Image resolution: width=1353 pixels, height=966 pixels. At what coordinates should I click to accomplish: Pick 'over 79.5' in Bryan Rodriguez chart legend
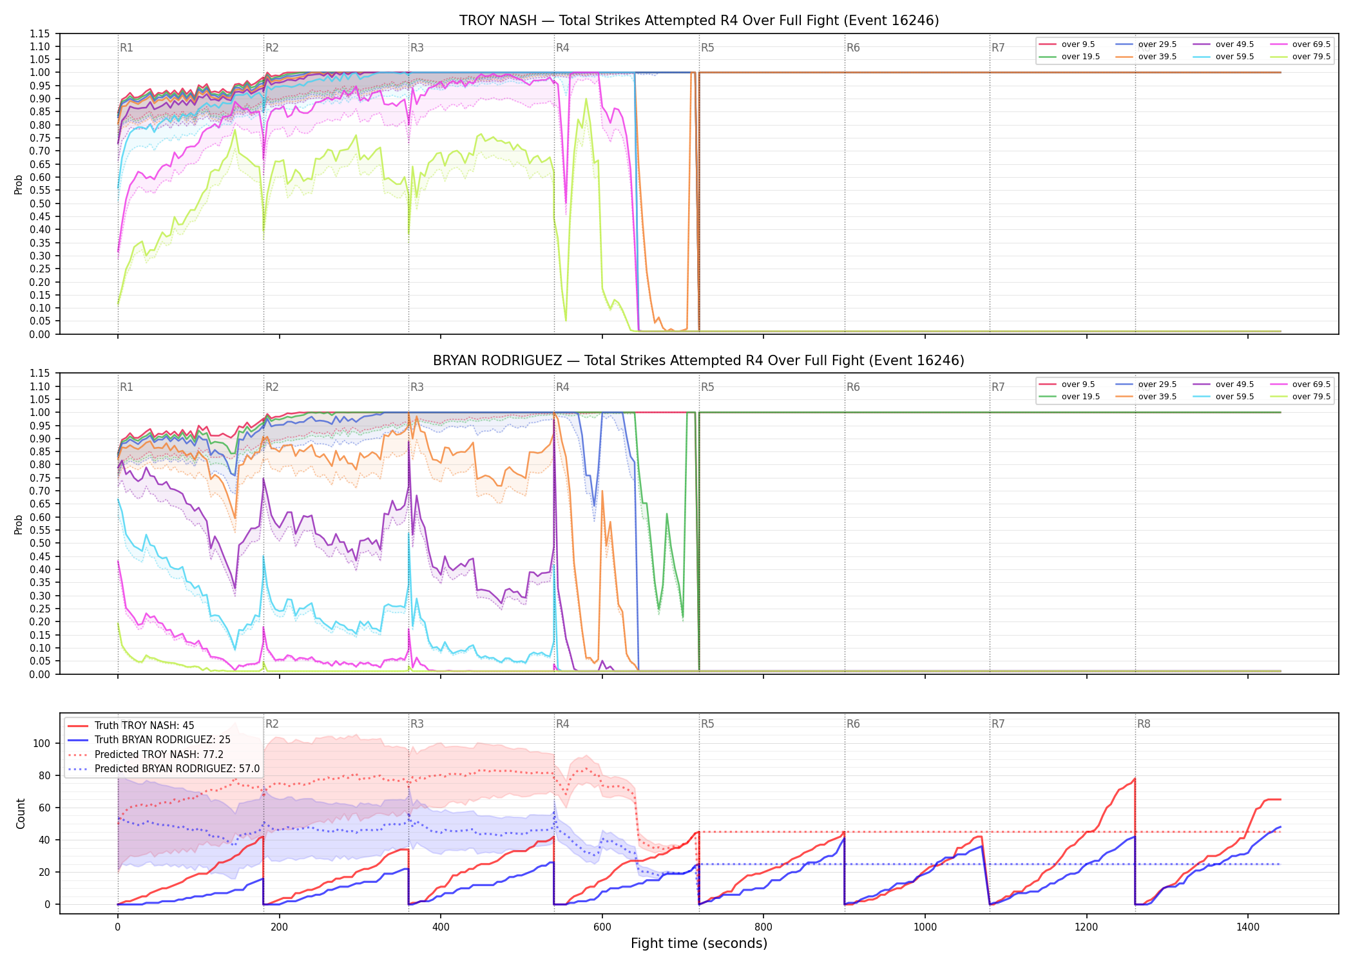(x=1300, y=397)
